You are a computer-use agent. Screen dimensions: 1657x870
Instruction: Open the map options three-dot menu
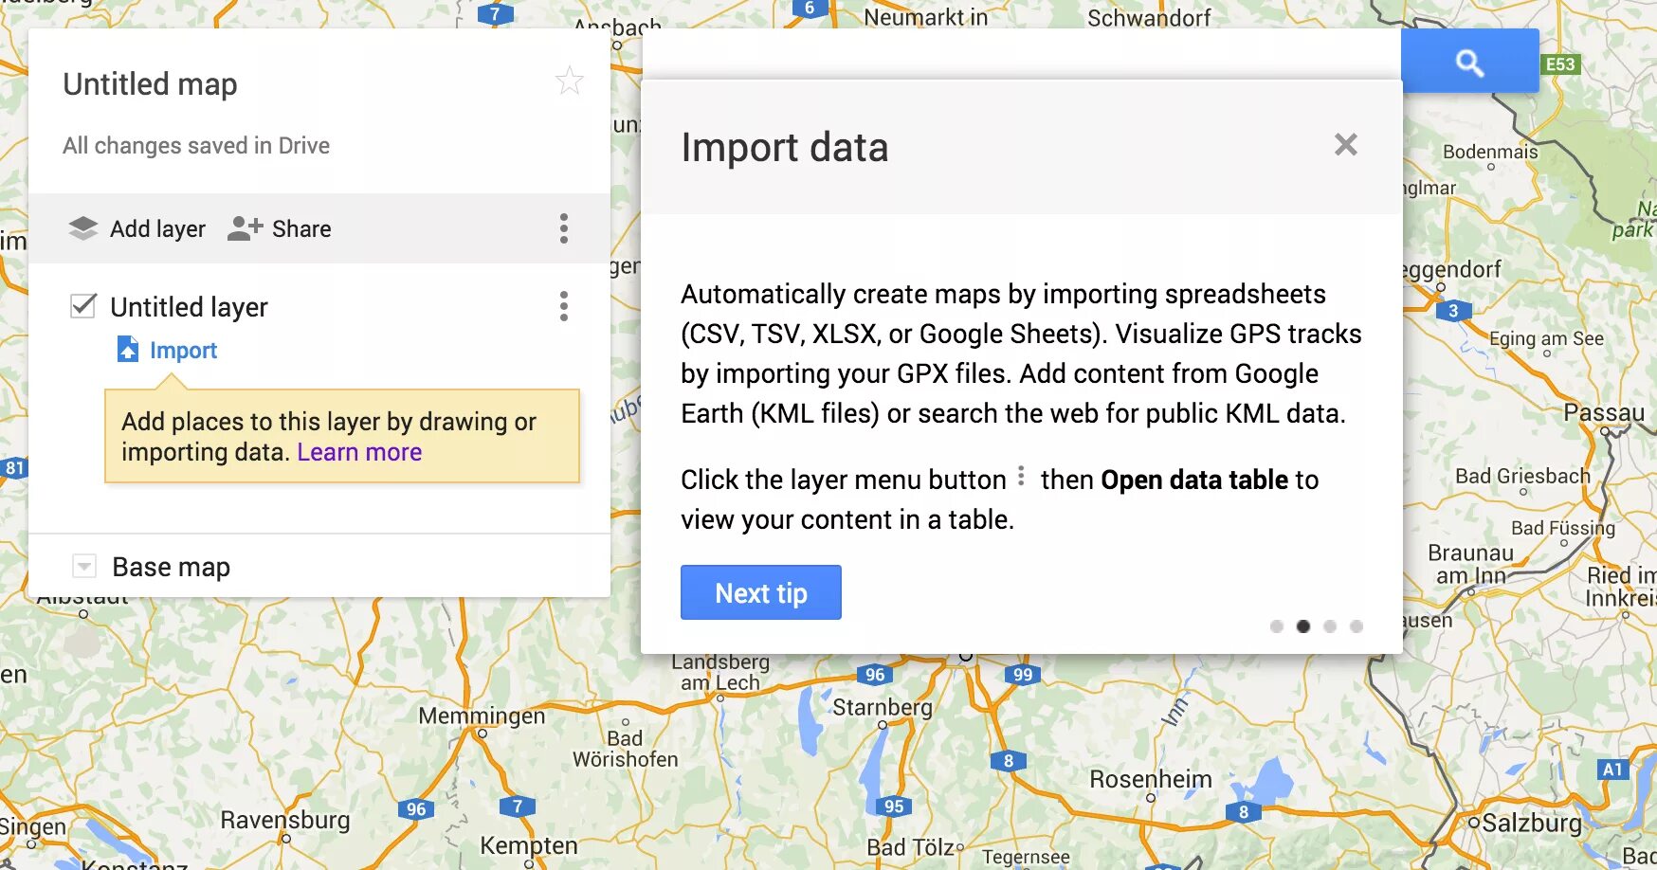564,228
